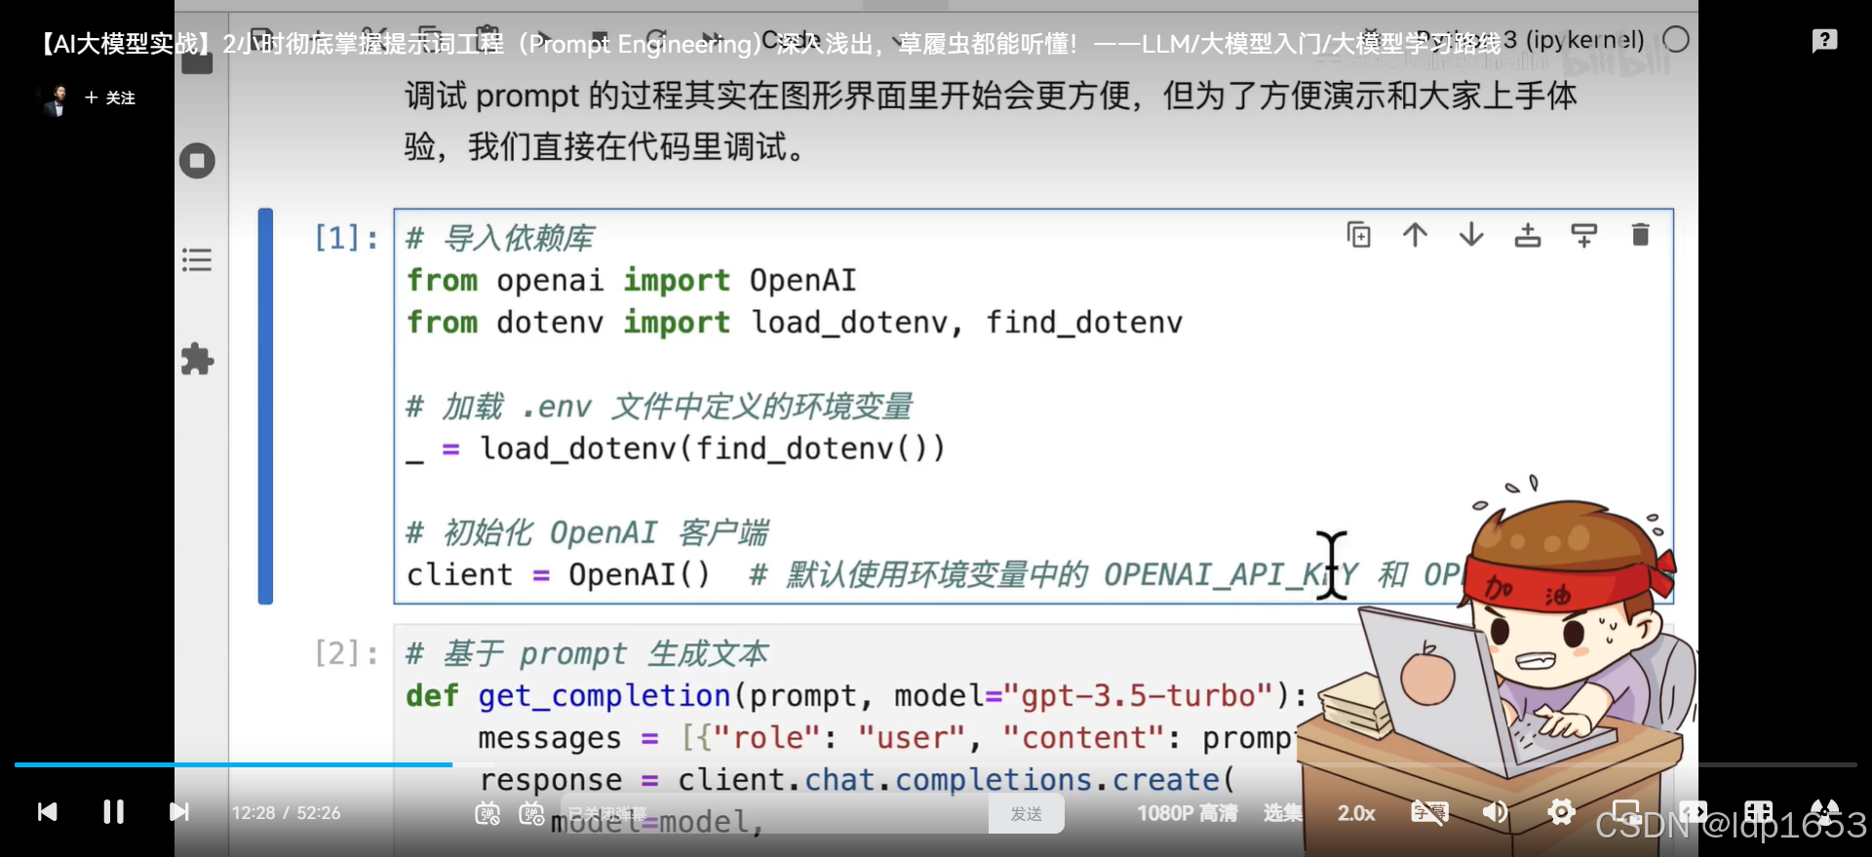1872x857 pixels.
Task: Click the '3 (ipykernel)' kernel name
Action: [x=1573, y=40]
